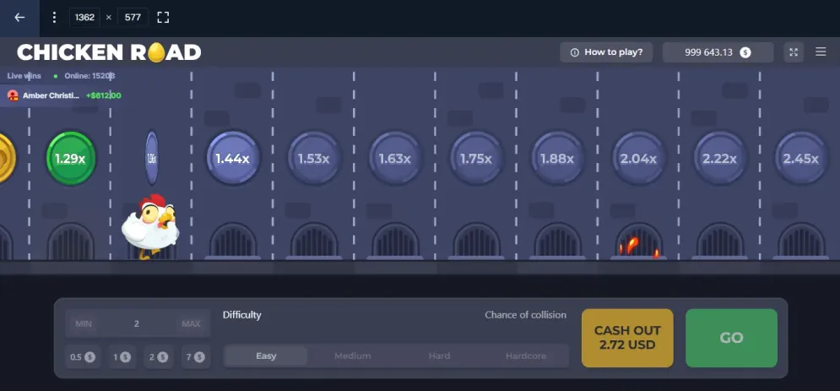Click the +$612.00 live win amount
This screenshot has height=391, width=840.
coord(103,96)
